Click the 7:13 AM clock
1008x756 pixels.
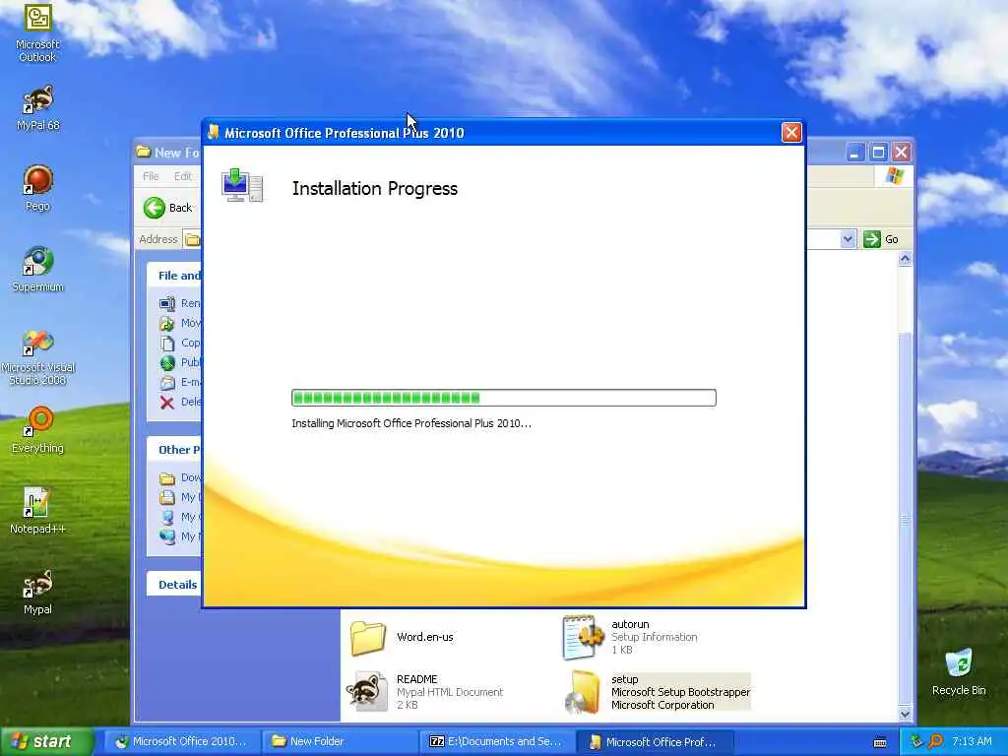(972, 742)
